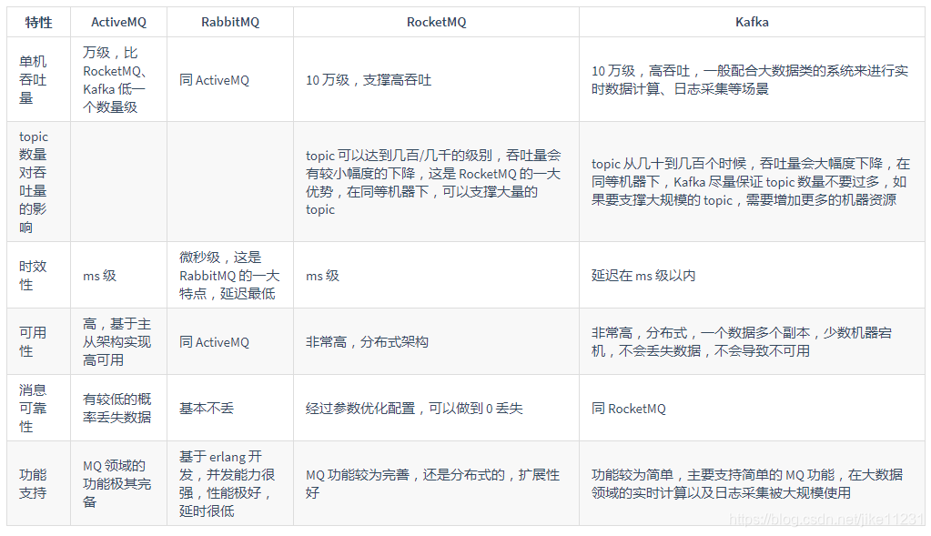Click Kafka cell about 大数据类的系统 throughput
The width and height of the screenshot is (931, 536).
752,79
